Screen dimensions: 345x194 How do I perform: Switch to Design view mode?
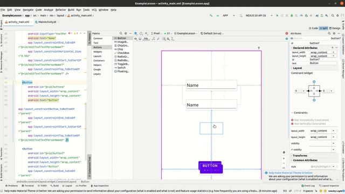tap(335, 28)
